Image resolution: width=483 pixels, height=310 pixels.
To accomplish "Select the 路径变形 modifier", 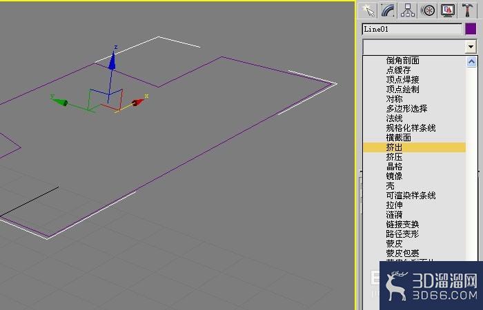I will tap(402, 234).
